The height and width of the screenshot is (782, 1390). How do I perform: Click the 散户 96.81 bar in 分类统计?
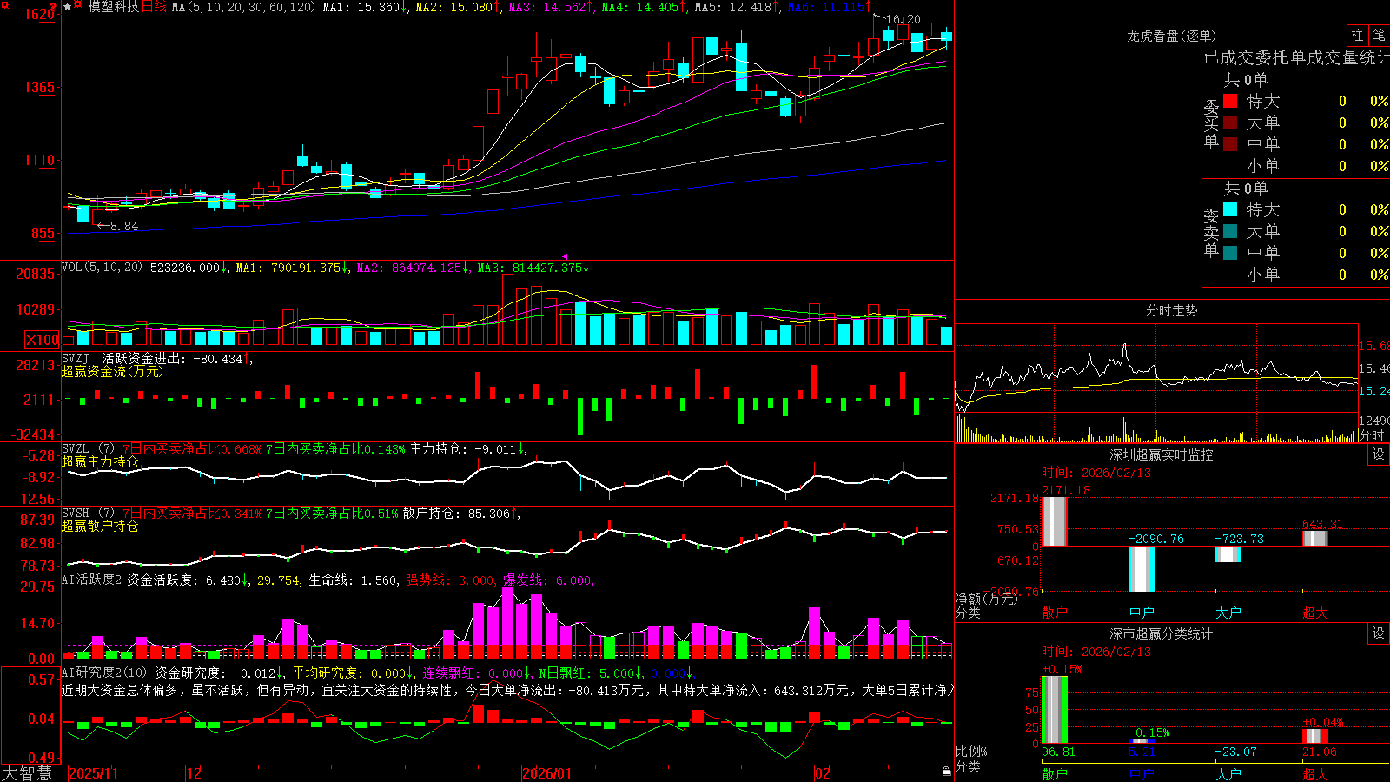click(1055, 710)
